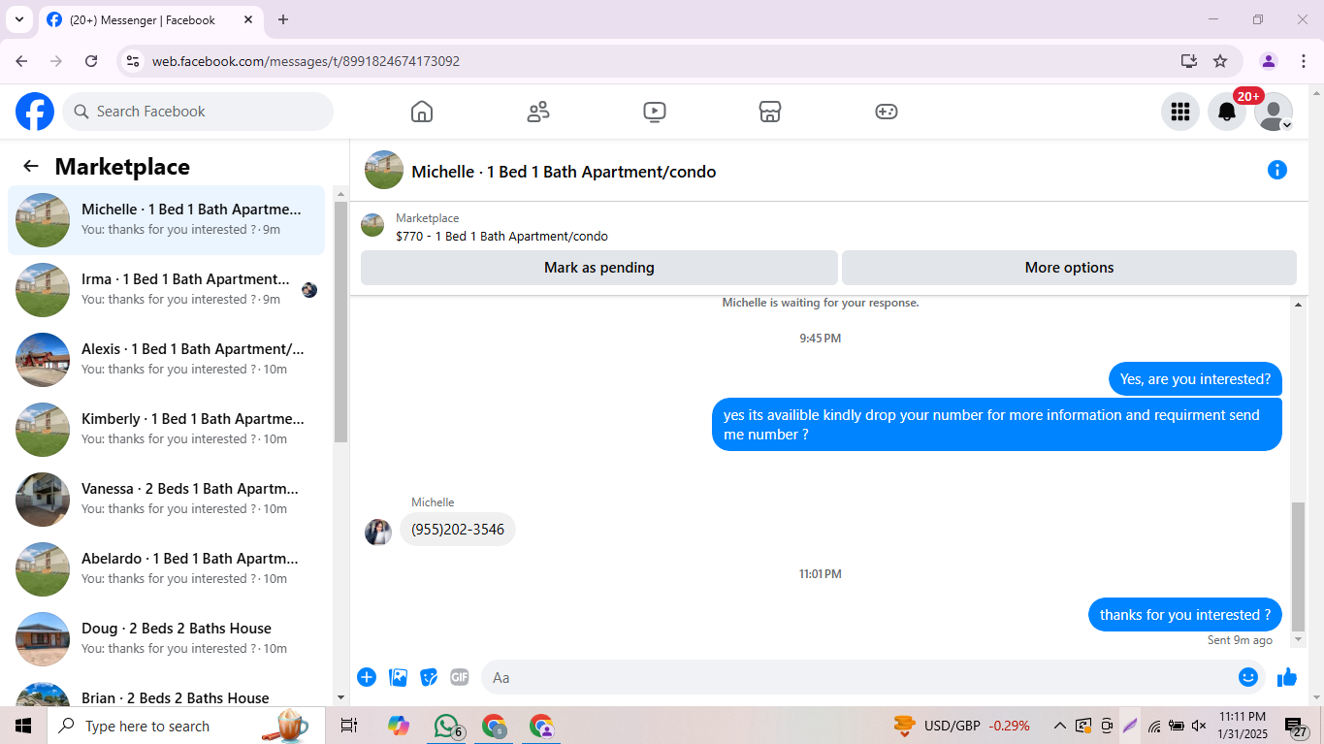Open conversation information icon
The height and width of the screenshot is (744, 1324).
pyautogui.click(x=1277, y=170)
